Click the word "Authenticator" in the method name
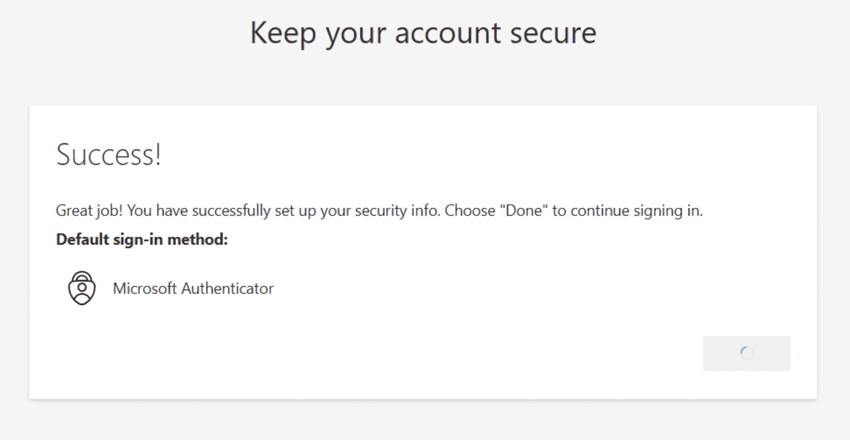The height and width of the screenshot is (440, 850). [x=227, y=289]
